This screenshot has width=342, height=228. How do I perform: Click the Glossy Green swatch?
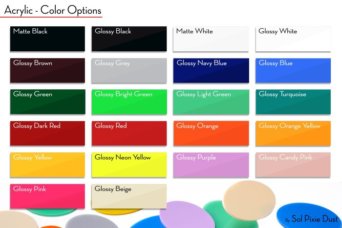coord(47,102)
